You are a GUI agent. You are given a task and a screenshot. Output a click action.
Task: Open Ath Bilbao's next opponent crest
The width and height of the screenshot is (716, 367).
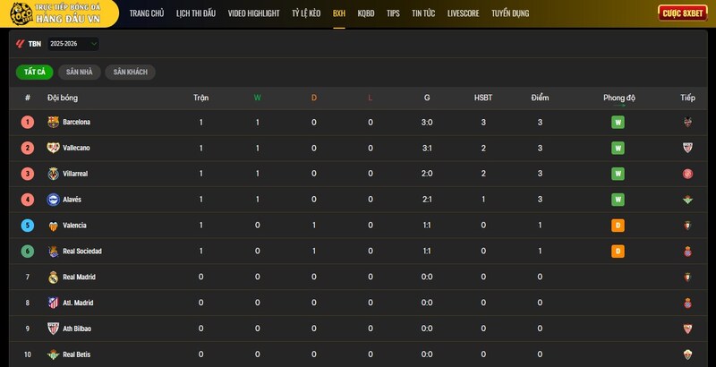click(687, 329)
